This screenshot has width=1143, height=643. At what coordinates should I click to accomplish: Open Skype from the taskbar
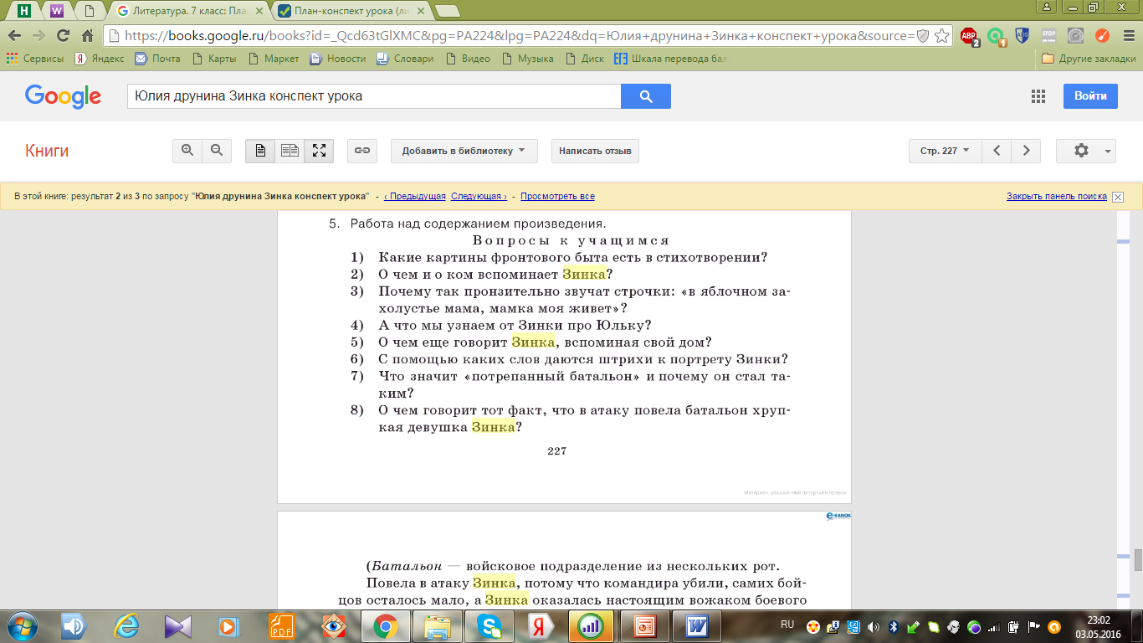[488, 626]
